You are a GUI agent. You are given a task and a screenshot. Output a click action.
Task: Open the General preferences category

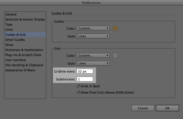(x=25, y=14)
